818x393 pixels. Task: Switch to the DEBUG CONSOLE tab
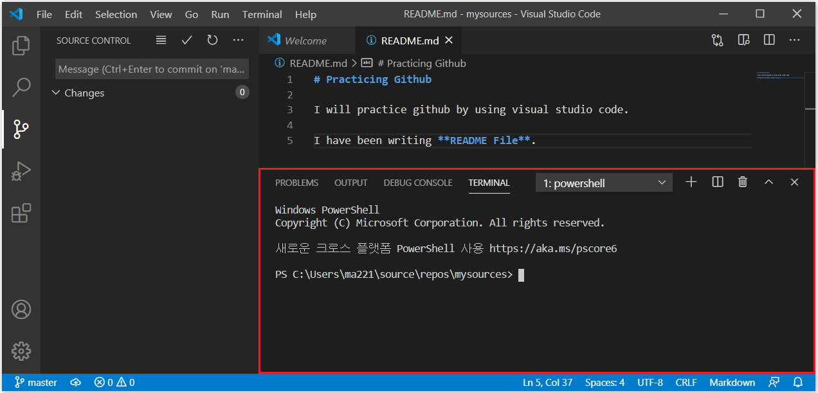pyautogui.click(x=418, y=183)
